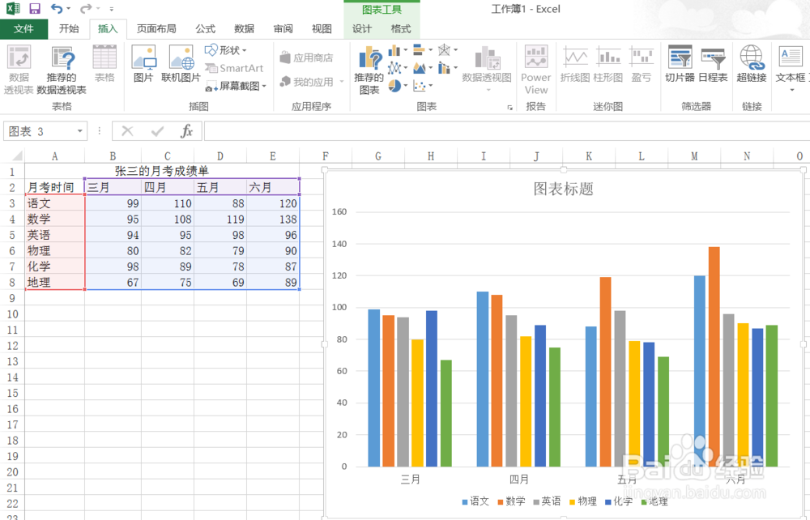Screen dimensions: 810x520
Task: Click the column chart insert icon
Action: pos(394,50)
